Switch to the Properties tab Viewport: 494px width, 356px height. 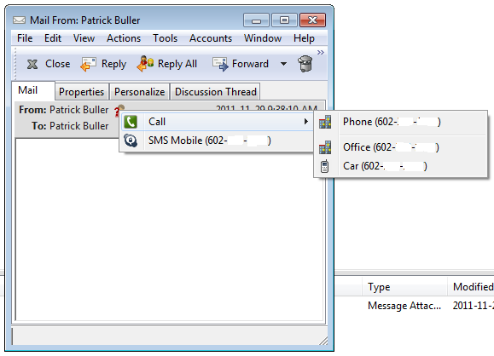pyautogui.click(x=82, y=91)
